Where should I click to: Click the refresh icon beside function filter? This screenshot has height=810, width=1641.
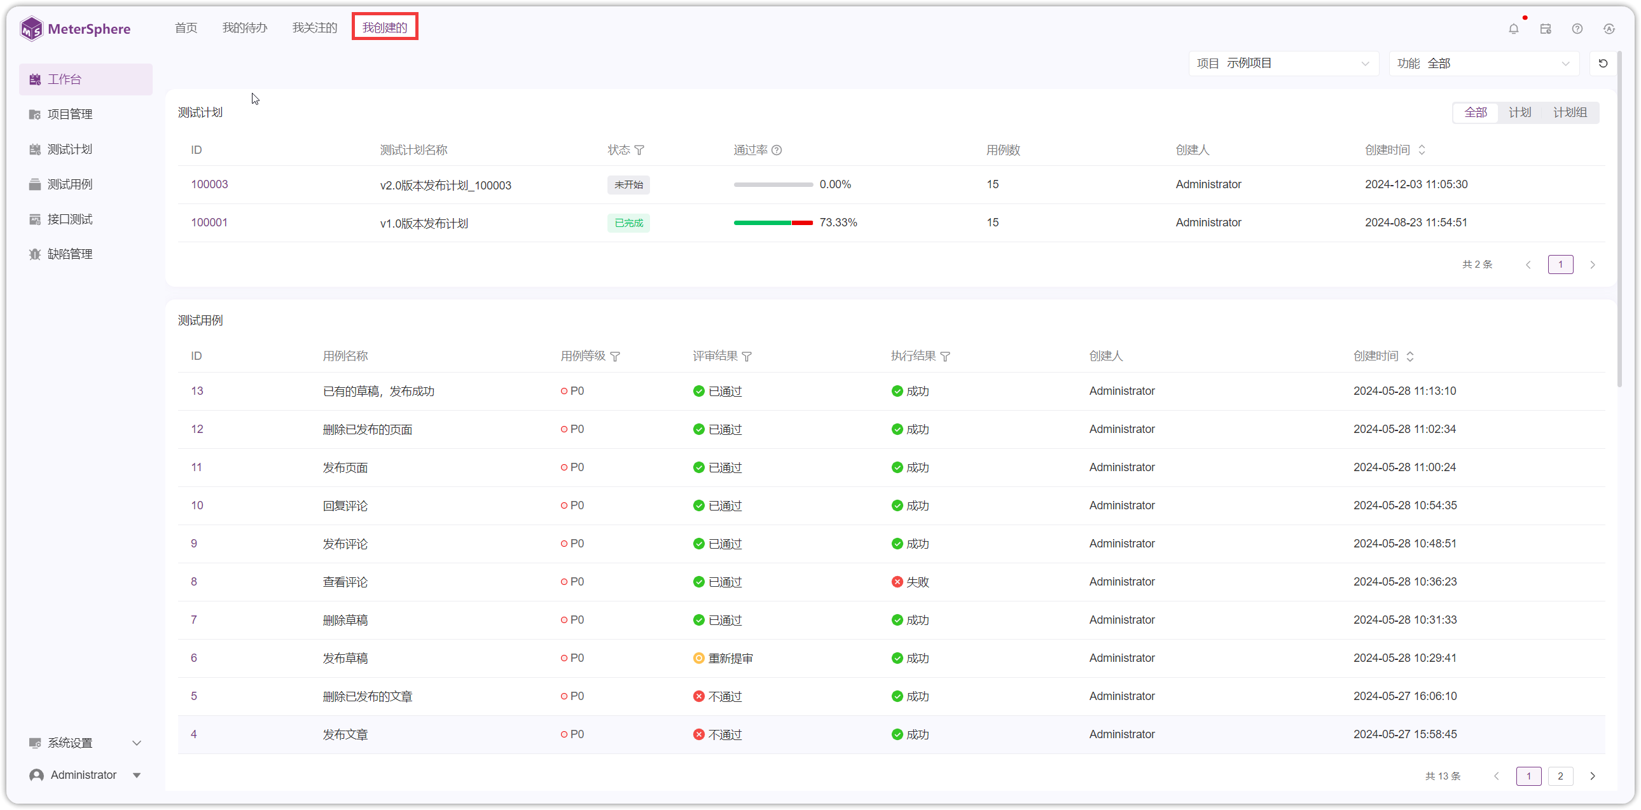(1603, 64)
